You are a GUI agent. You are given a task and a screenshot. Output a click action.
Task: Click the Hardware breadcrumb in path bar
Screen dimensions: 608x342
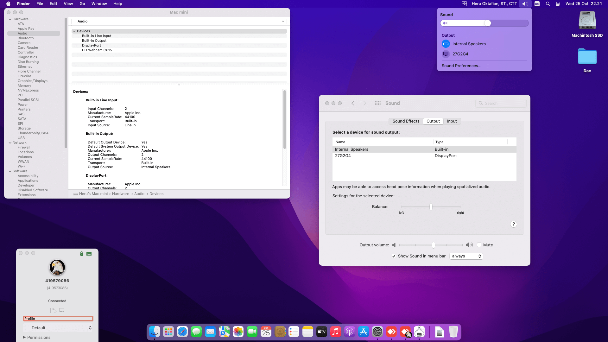click(121, 194)
